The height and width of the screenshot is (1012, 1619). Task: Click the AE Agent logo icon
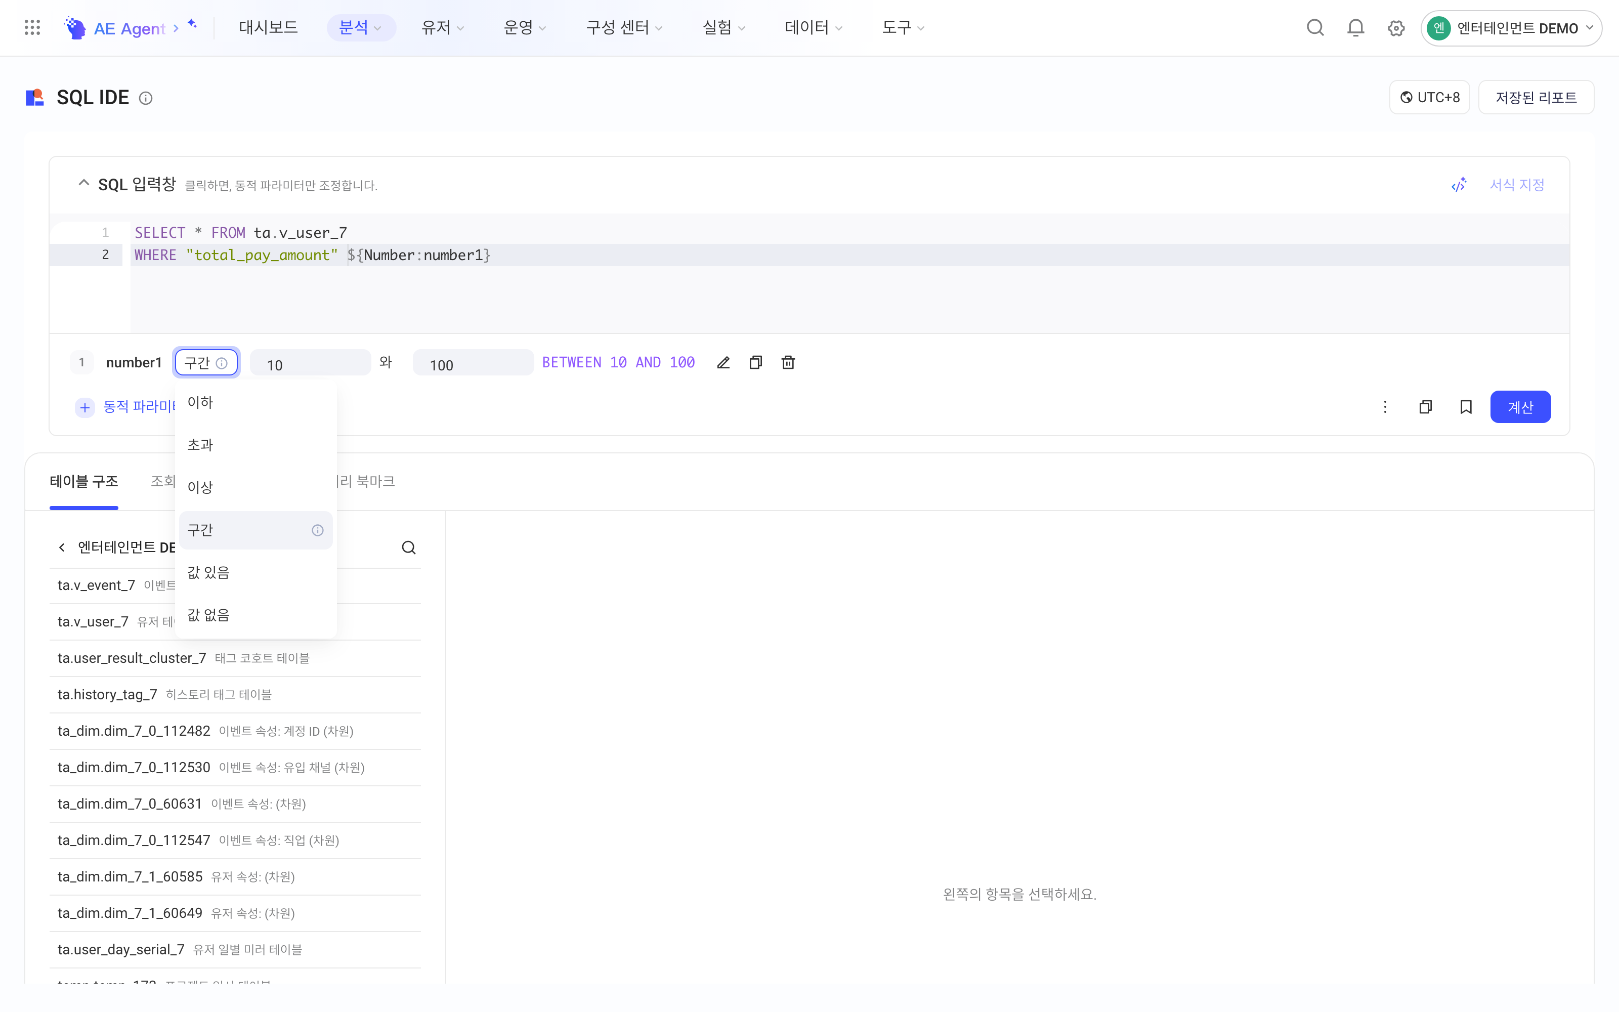tap(74, 27)
